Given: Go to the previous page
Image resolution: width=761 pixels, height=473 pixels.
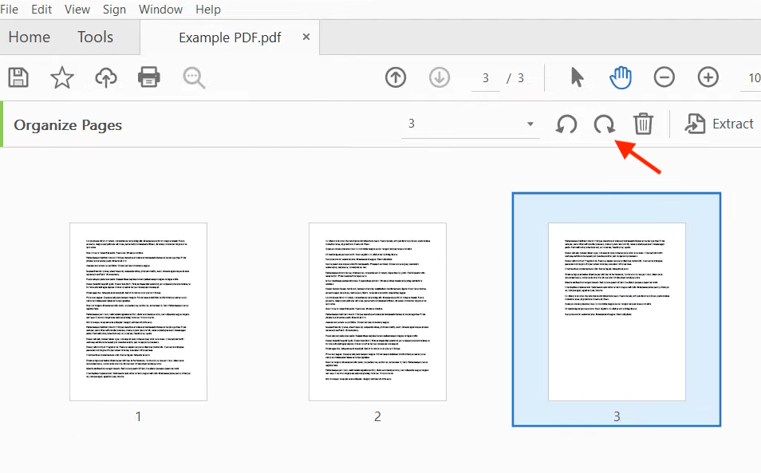Looking at the screenshot, I should pos(395,77).
